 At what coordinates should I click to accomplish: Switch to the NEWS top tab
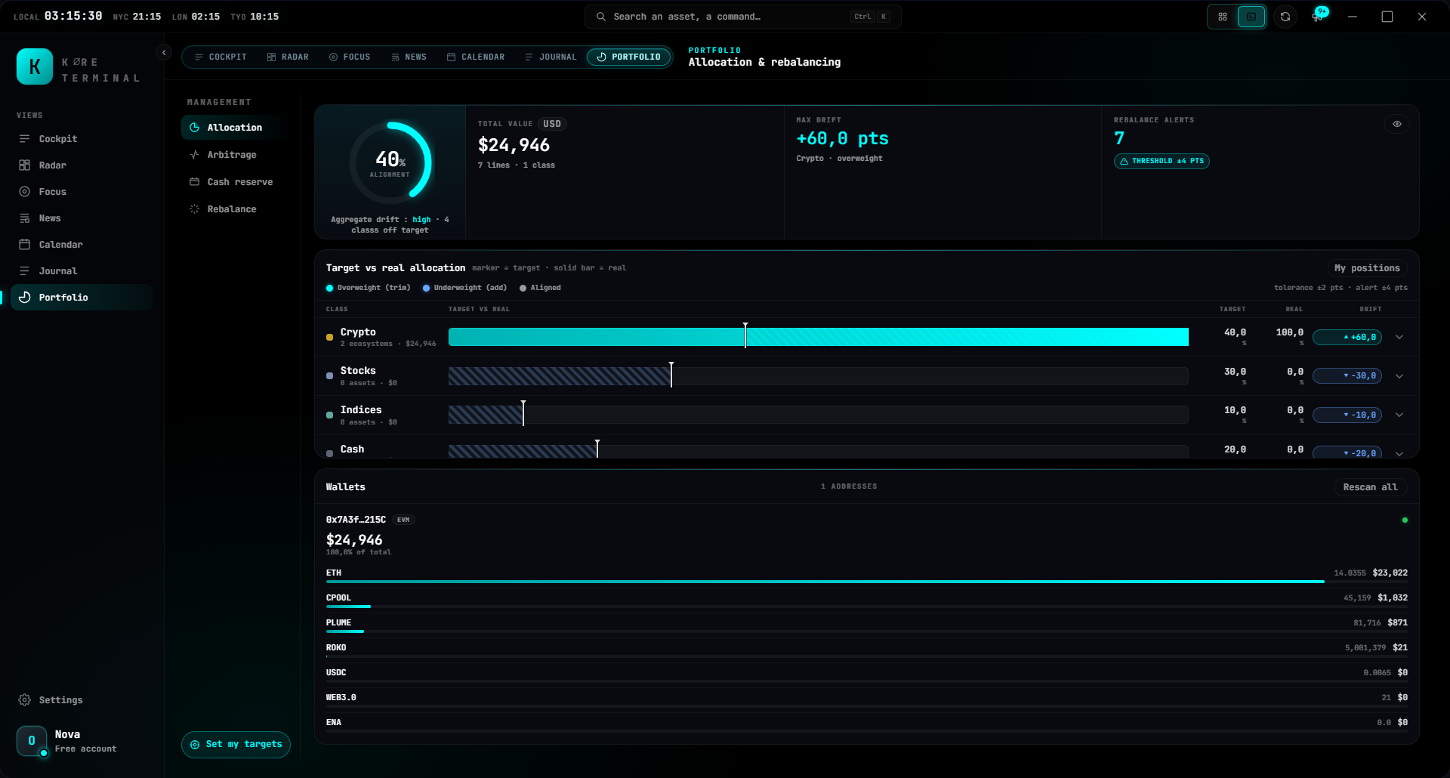click(409, 57)
